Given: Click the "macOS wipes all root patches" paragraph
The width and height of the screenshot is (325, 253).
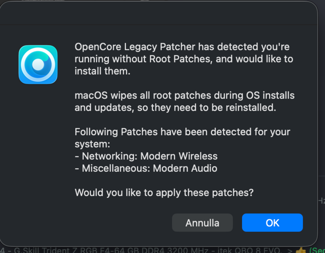Looking at the screenshot, I should pos(184,96).
